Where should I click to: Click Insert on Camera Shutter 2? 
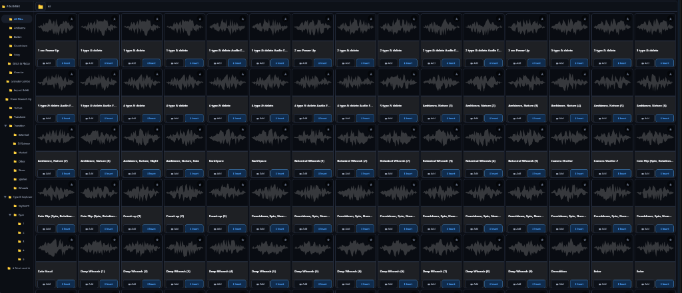point(621,173)
